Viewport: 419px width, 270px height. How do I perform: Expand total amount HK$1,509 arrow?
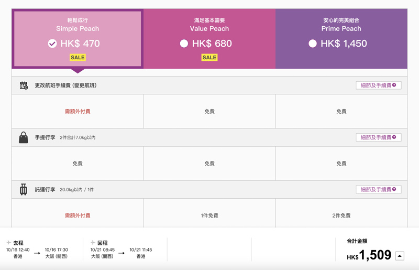pos(400,256)
